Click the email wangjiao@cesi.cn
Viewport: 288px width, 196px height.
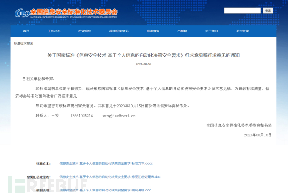pyautogui.click(x=119, y=116)
